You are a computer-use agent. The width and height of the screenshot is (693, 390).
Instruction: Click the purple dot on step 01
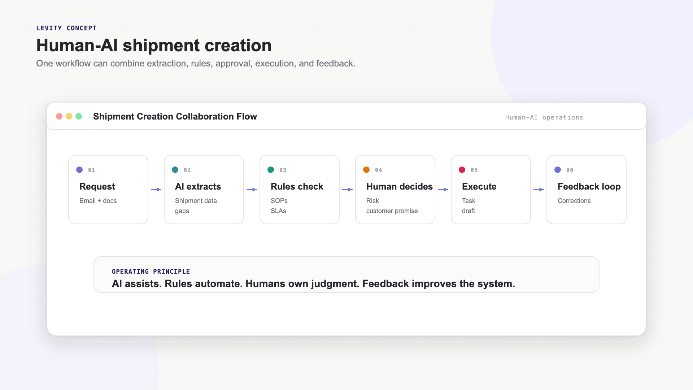point(79,170)
